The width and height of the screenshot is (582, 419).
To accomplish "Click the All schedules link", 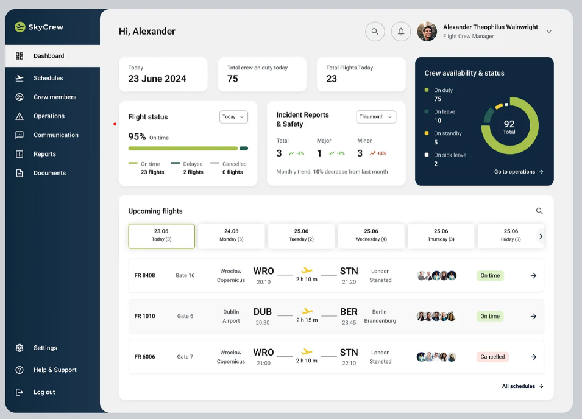I will pos(523,386).
